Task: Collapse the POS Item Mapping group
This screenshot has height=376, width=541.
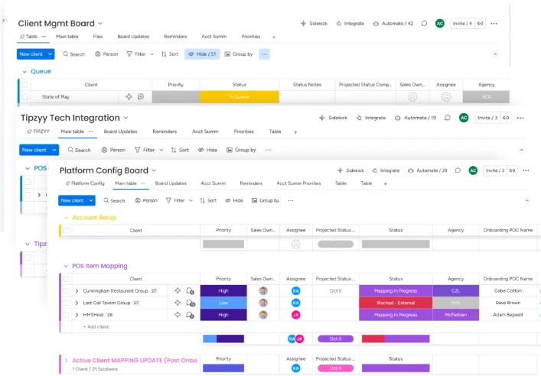Action: (x=65, y=266)
